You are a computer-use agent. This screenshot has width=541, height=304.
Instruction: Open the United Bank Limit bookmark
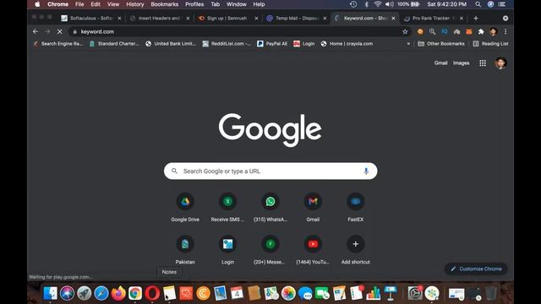[171, 44]
